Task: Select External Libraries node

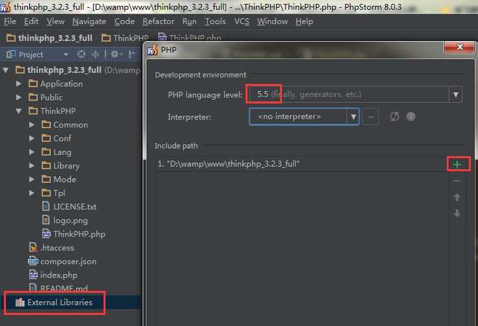Action: pos(54,302)
